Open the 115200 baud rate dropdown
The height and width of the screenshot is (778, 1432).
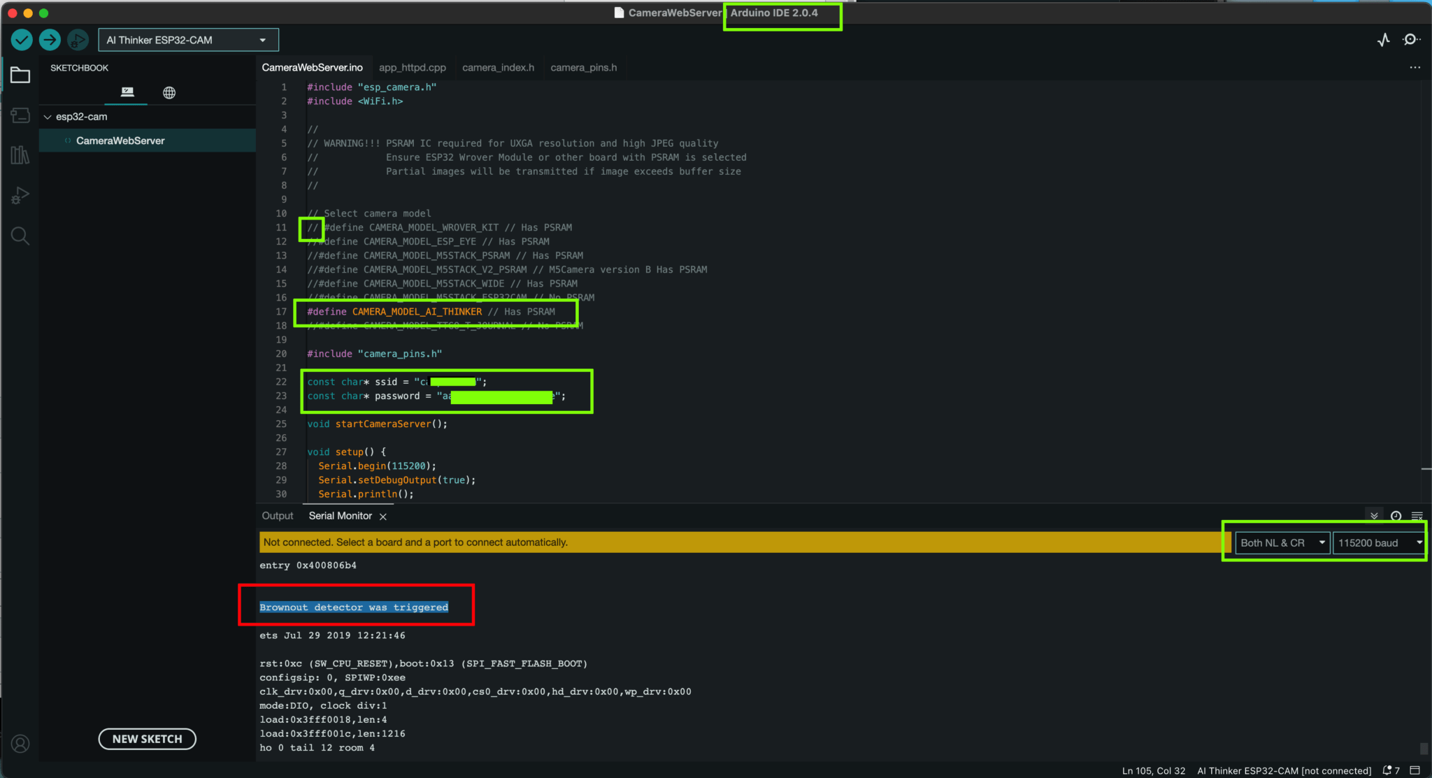[x=1379, y=542]
